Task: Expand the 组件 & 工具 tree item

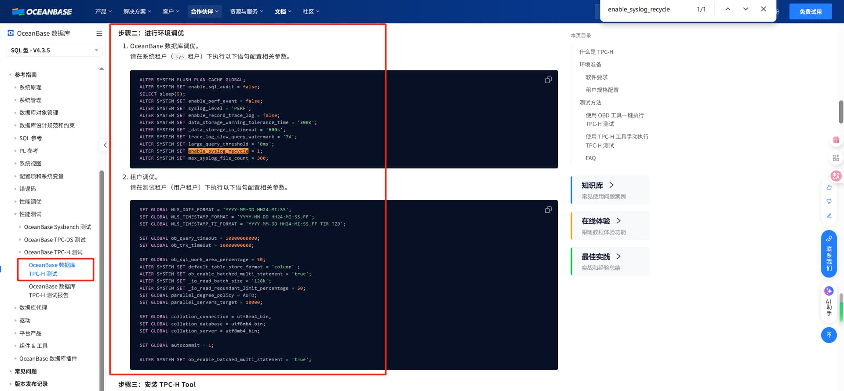Action: (15, 346)
